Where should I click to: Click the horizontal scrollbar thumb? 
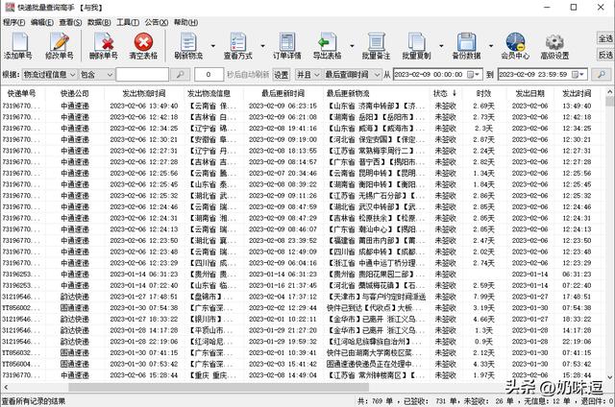[x=218, y=388]
